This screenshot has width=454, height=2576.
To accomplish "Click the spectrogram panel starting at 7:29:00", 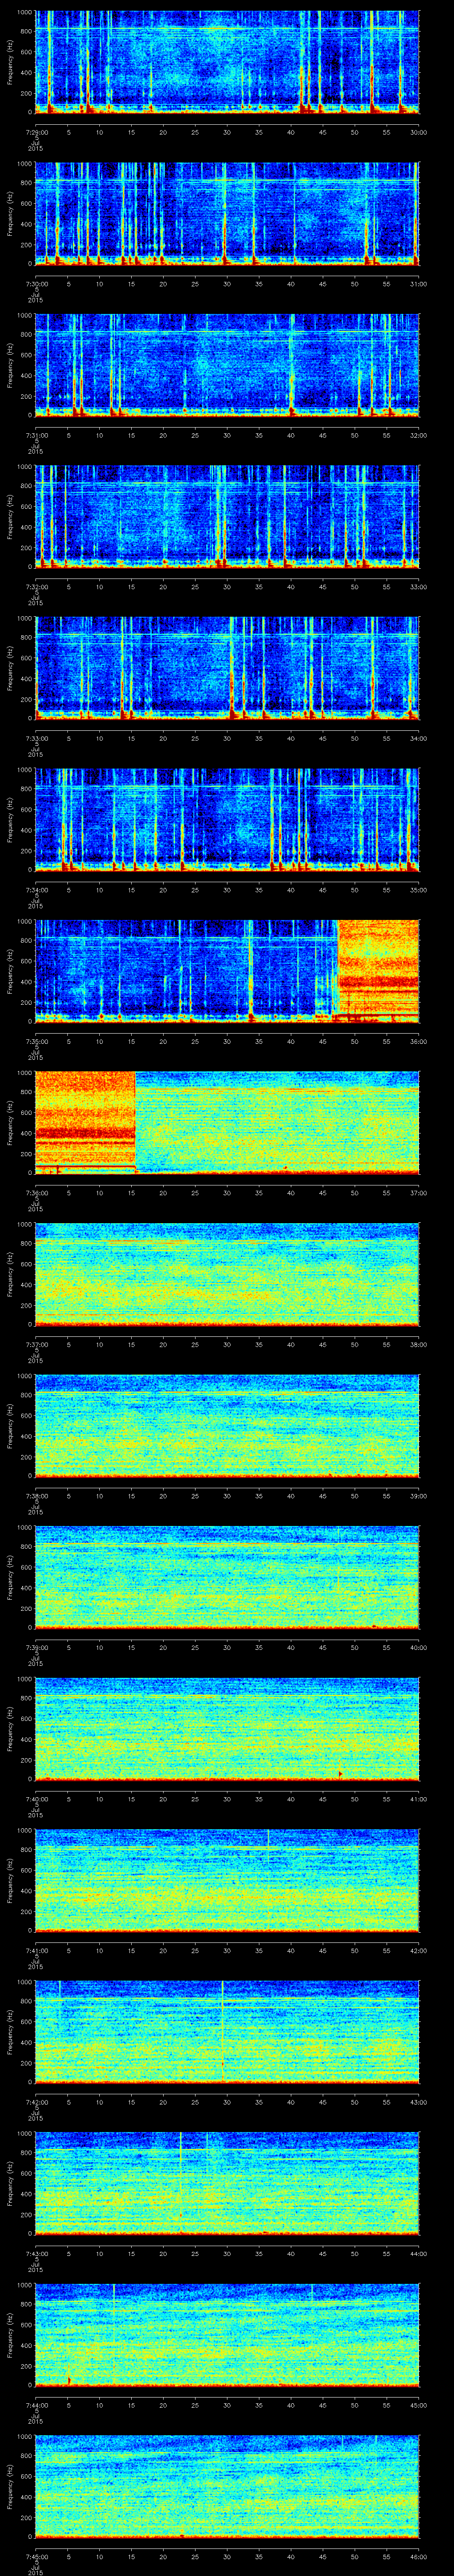I will click(227, 63).
